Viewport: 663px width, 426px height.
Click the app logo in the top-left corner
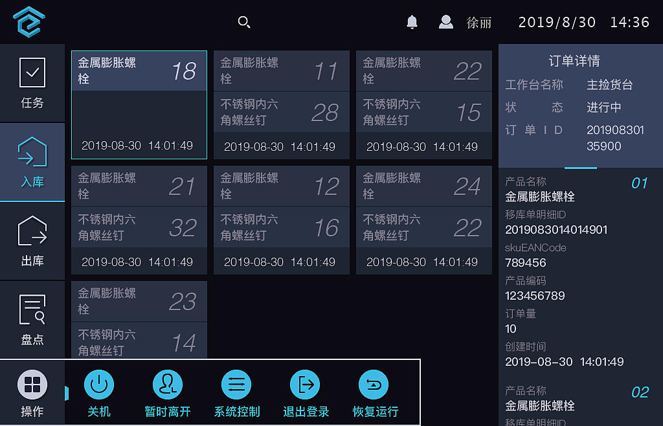(27, 21)
